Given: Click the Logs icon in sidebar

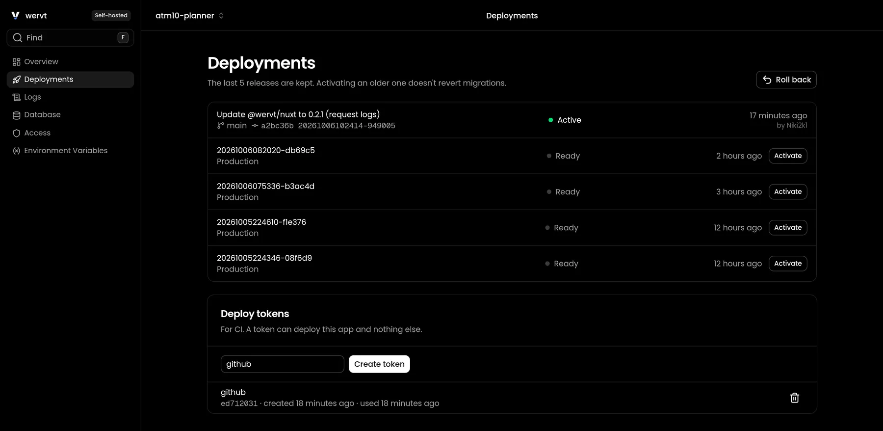Looking at the screenshot, I should pos(16,97).
